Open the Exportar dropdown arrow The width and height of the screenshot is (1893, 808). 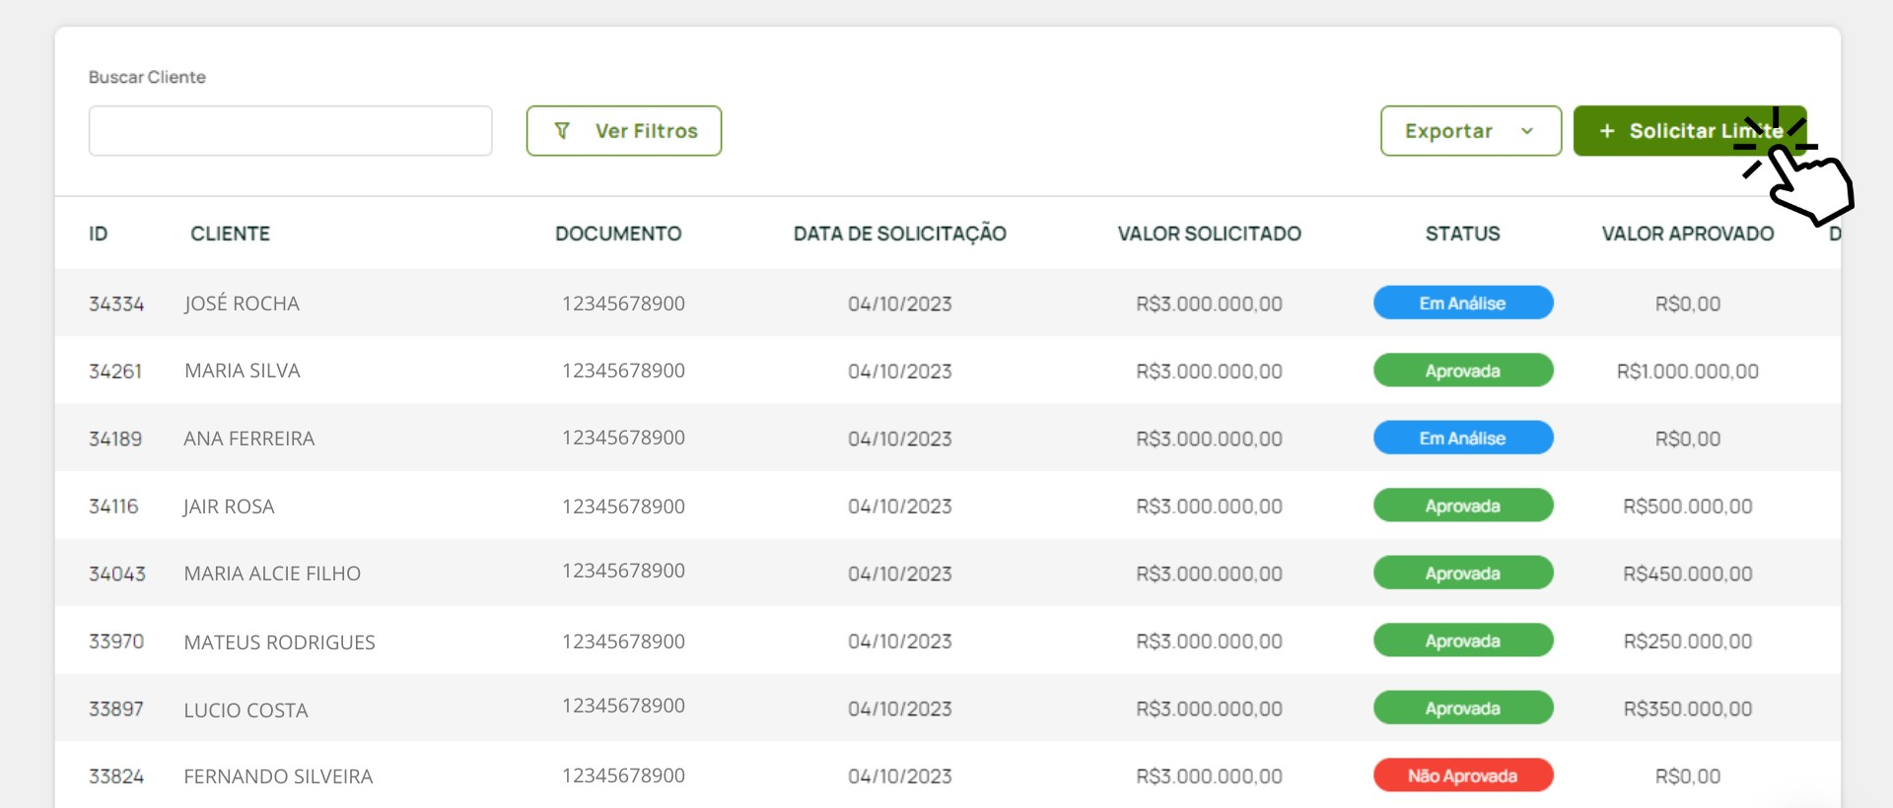tap(1527, 131)
